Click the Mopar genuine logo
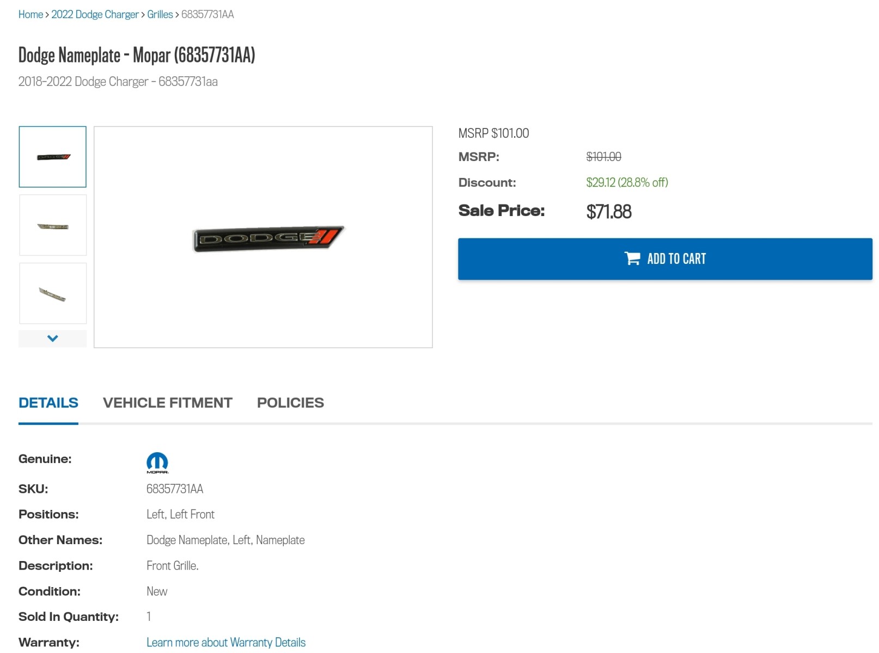 (157, 463)
